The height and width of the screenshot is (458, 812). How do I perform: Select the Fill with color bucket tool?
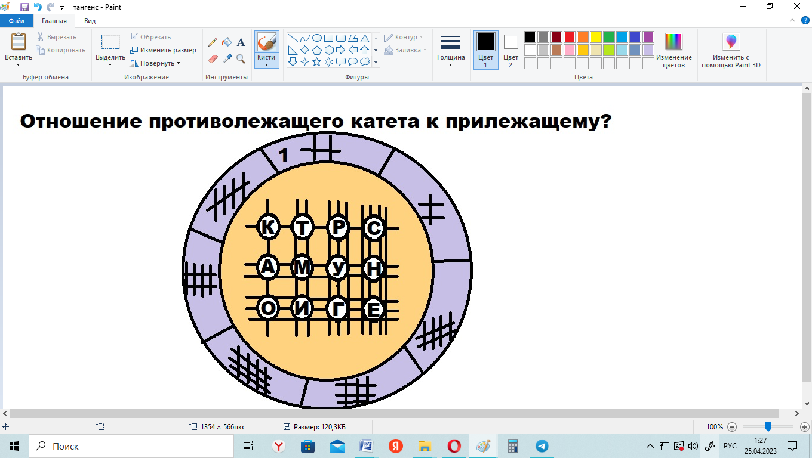[x=227, y=42]
